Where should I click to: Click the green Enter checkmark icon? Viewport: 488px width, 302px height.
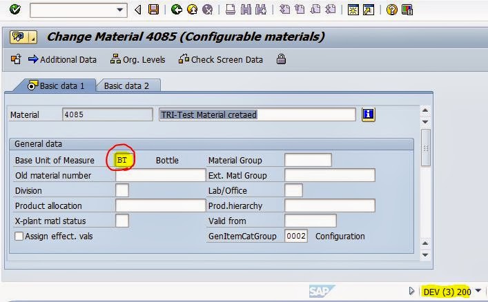pos(15,10)
